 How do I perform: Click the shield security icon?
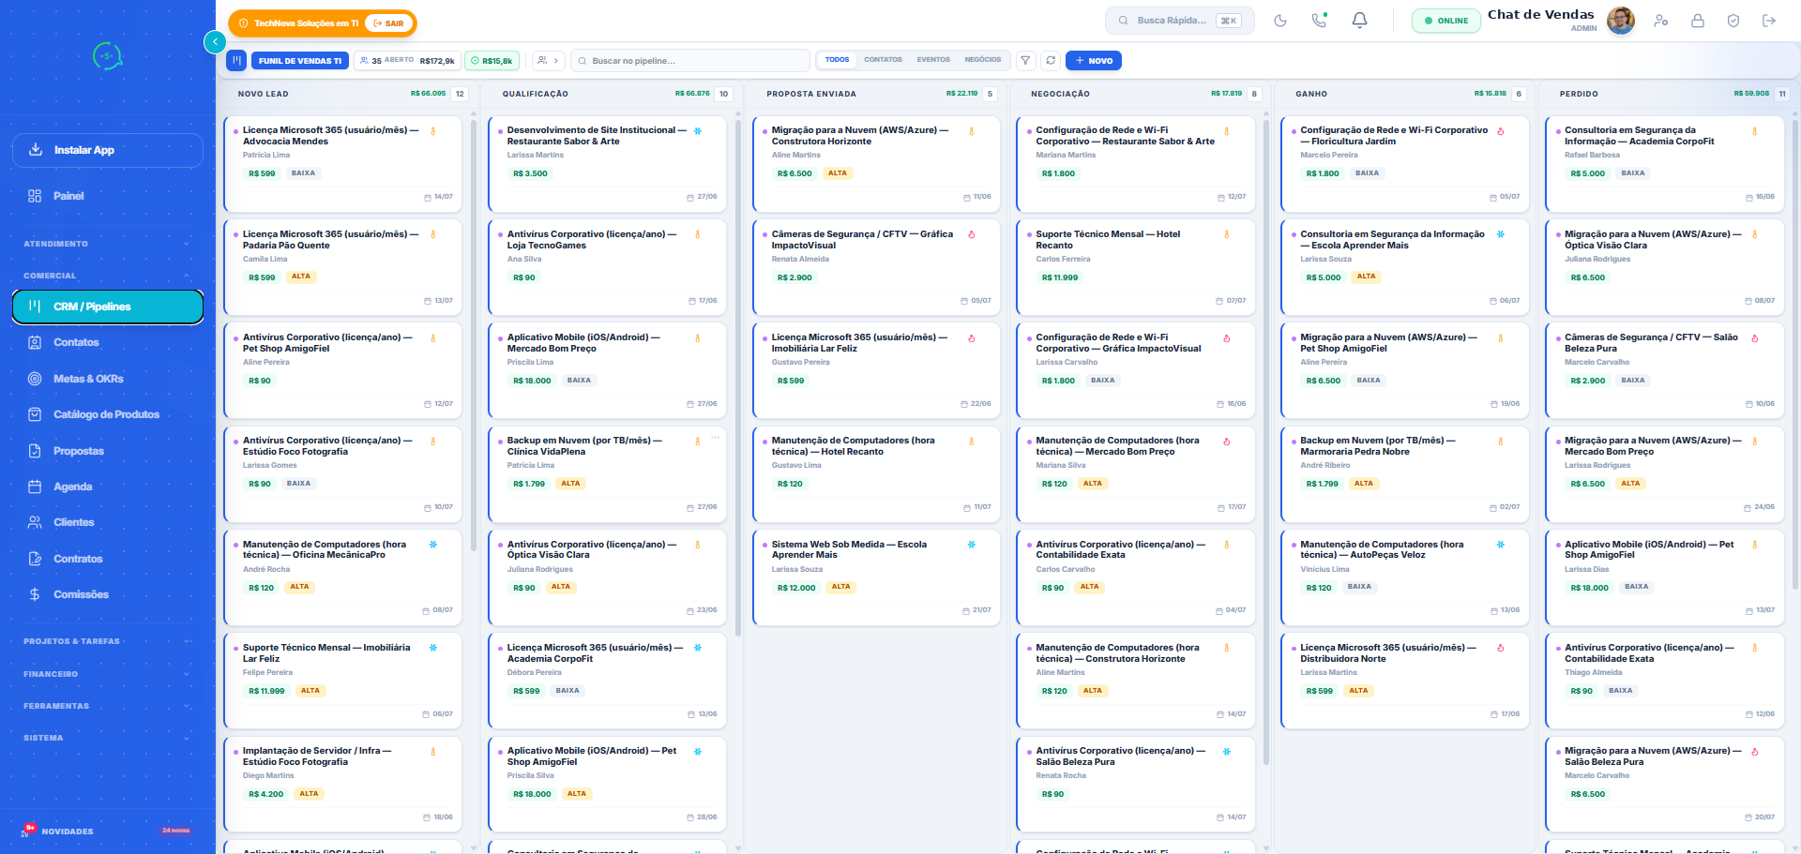pyautogui.click(x=1733, y=21)
